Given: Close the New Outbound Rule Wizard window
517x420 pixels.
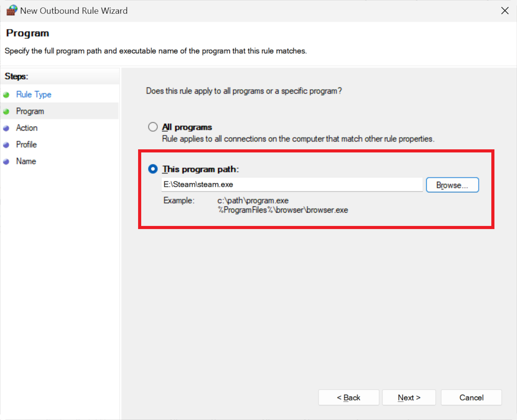Looking at the screenshot, I should click(505, 10).
